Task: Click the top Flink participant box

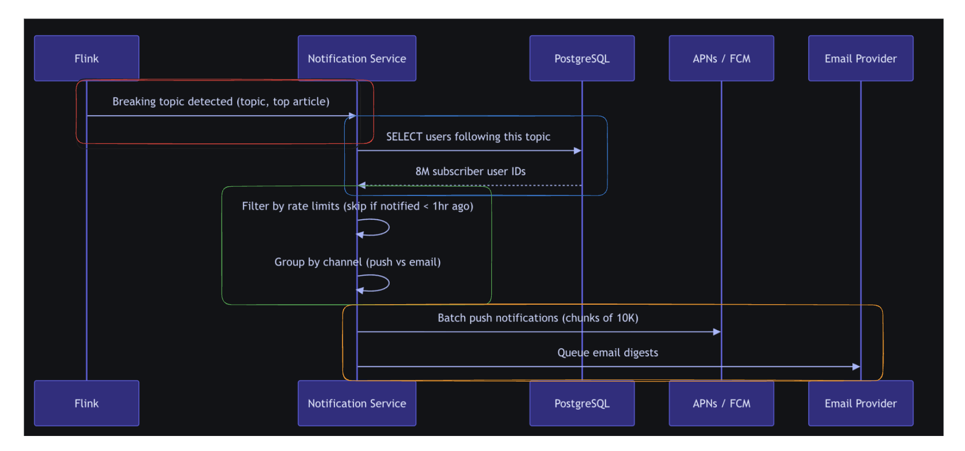Action: (87, 58)
